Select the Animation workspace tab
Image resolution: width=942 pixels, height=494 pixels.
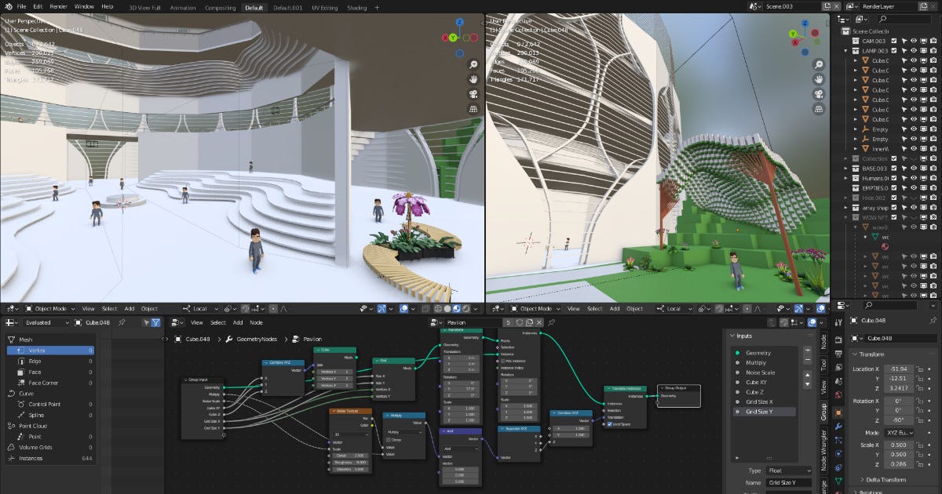click(183, 7)
